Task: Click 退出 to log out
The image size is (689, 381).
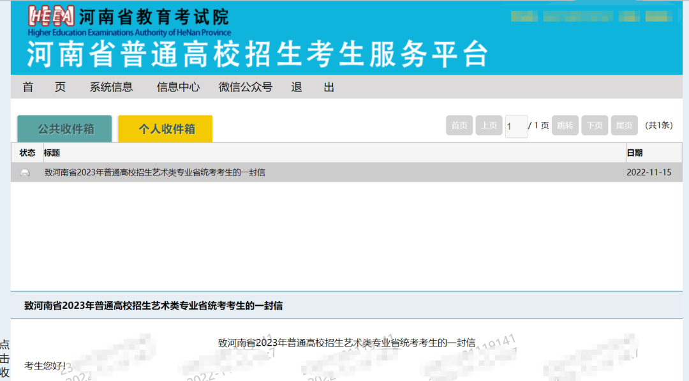Action: [312, 87]
